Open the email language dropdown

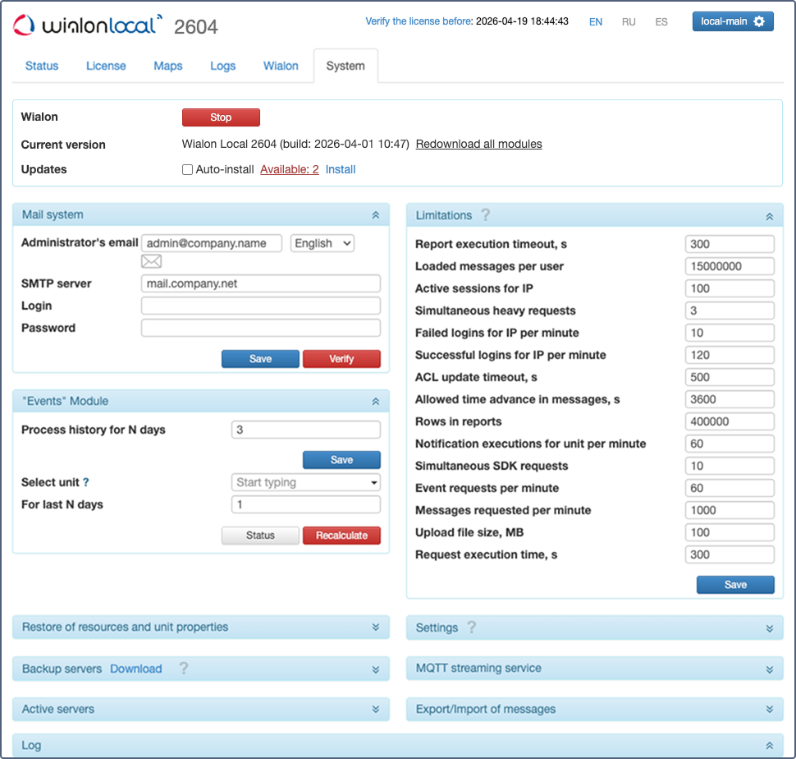323,243
